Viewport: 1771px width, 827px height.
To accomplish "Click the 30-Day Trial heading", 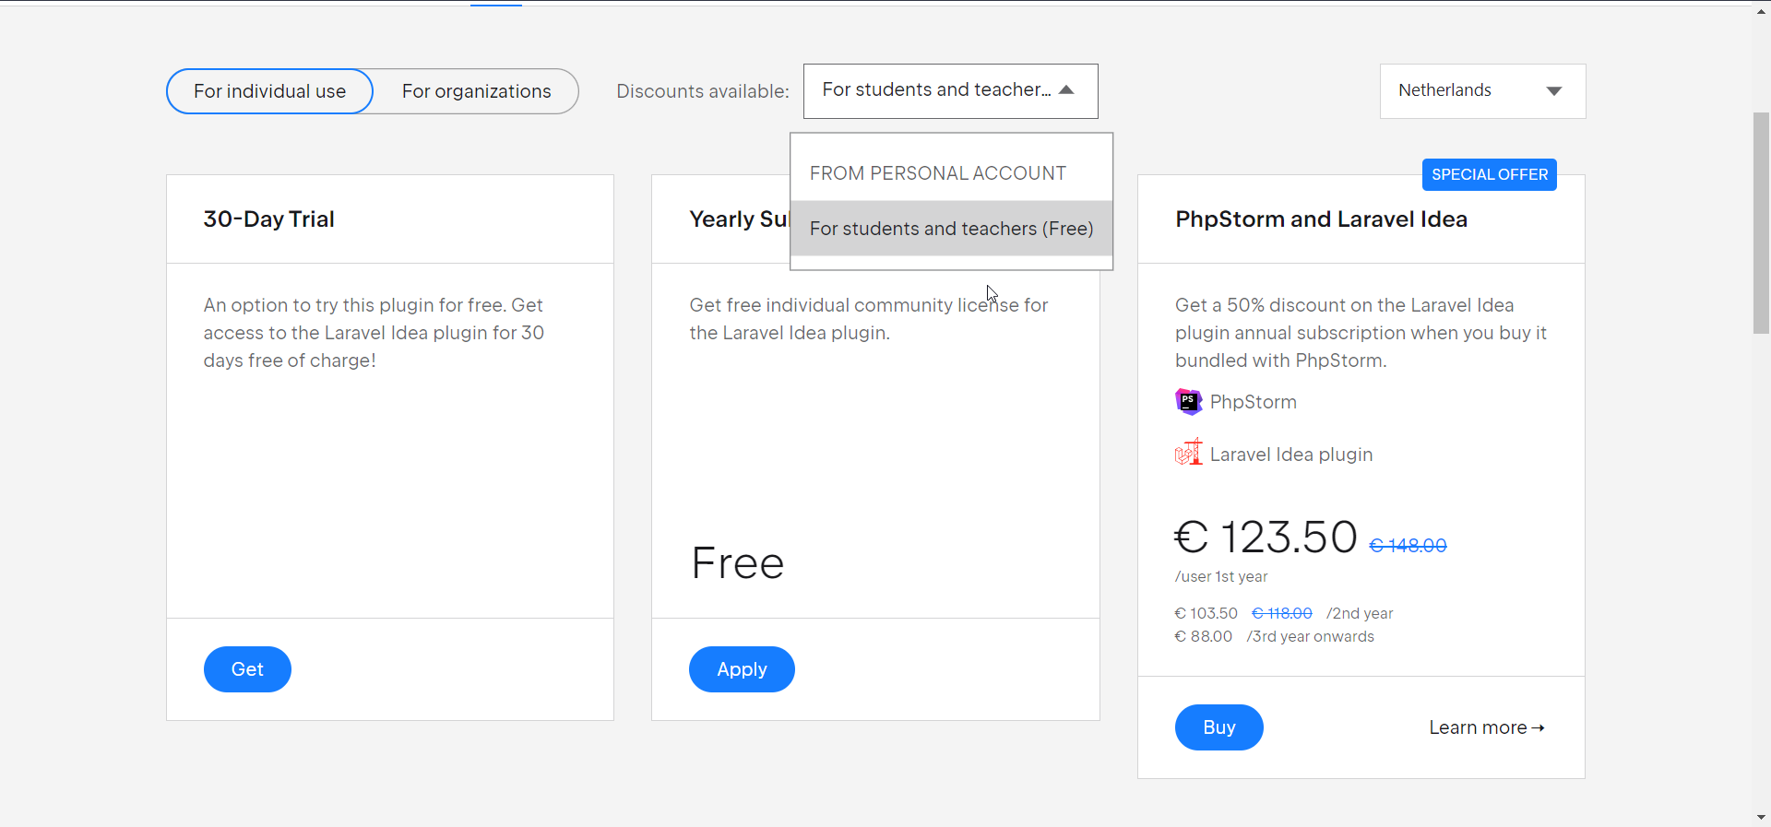I will [x=268, y=219].
